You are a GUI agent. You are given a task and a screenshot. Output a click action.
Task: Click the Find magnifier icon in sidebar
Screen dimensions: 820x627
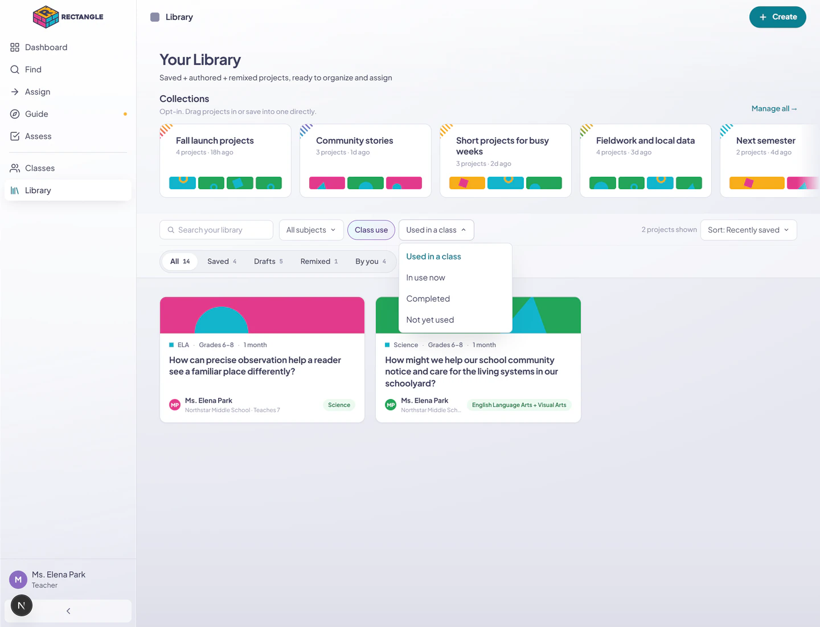[x=15, y=70]
